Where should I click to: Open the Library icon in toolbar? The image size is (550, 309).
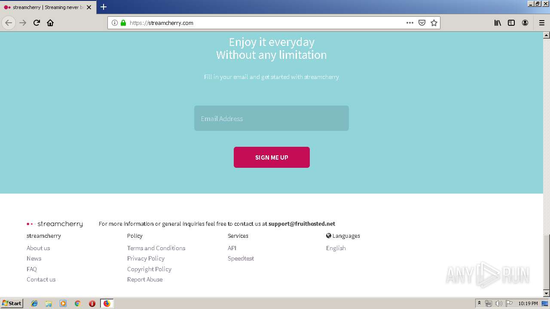click(498, 23)
